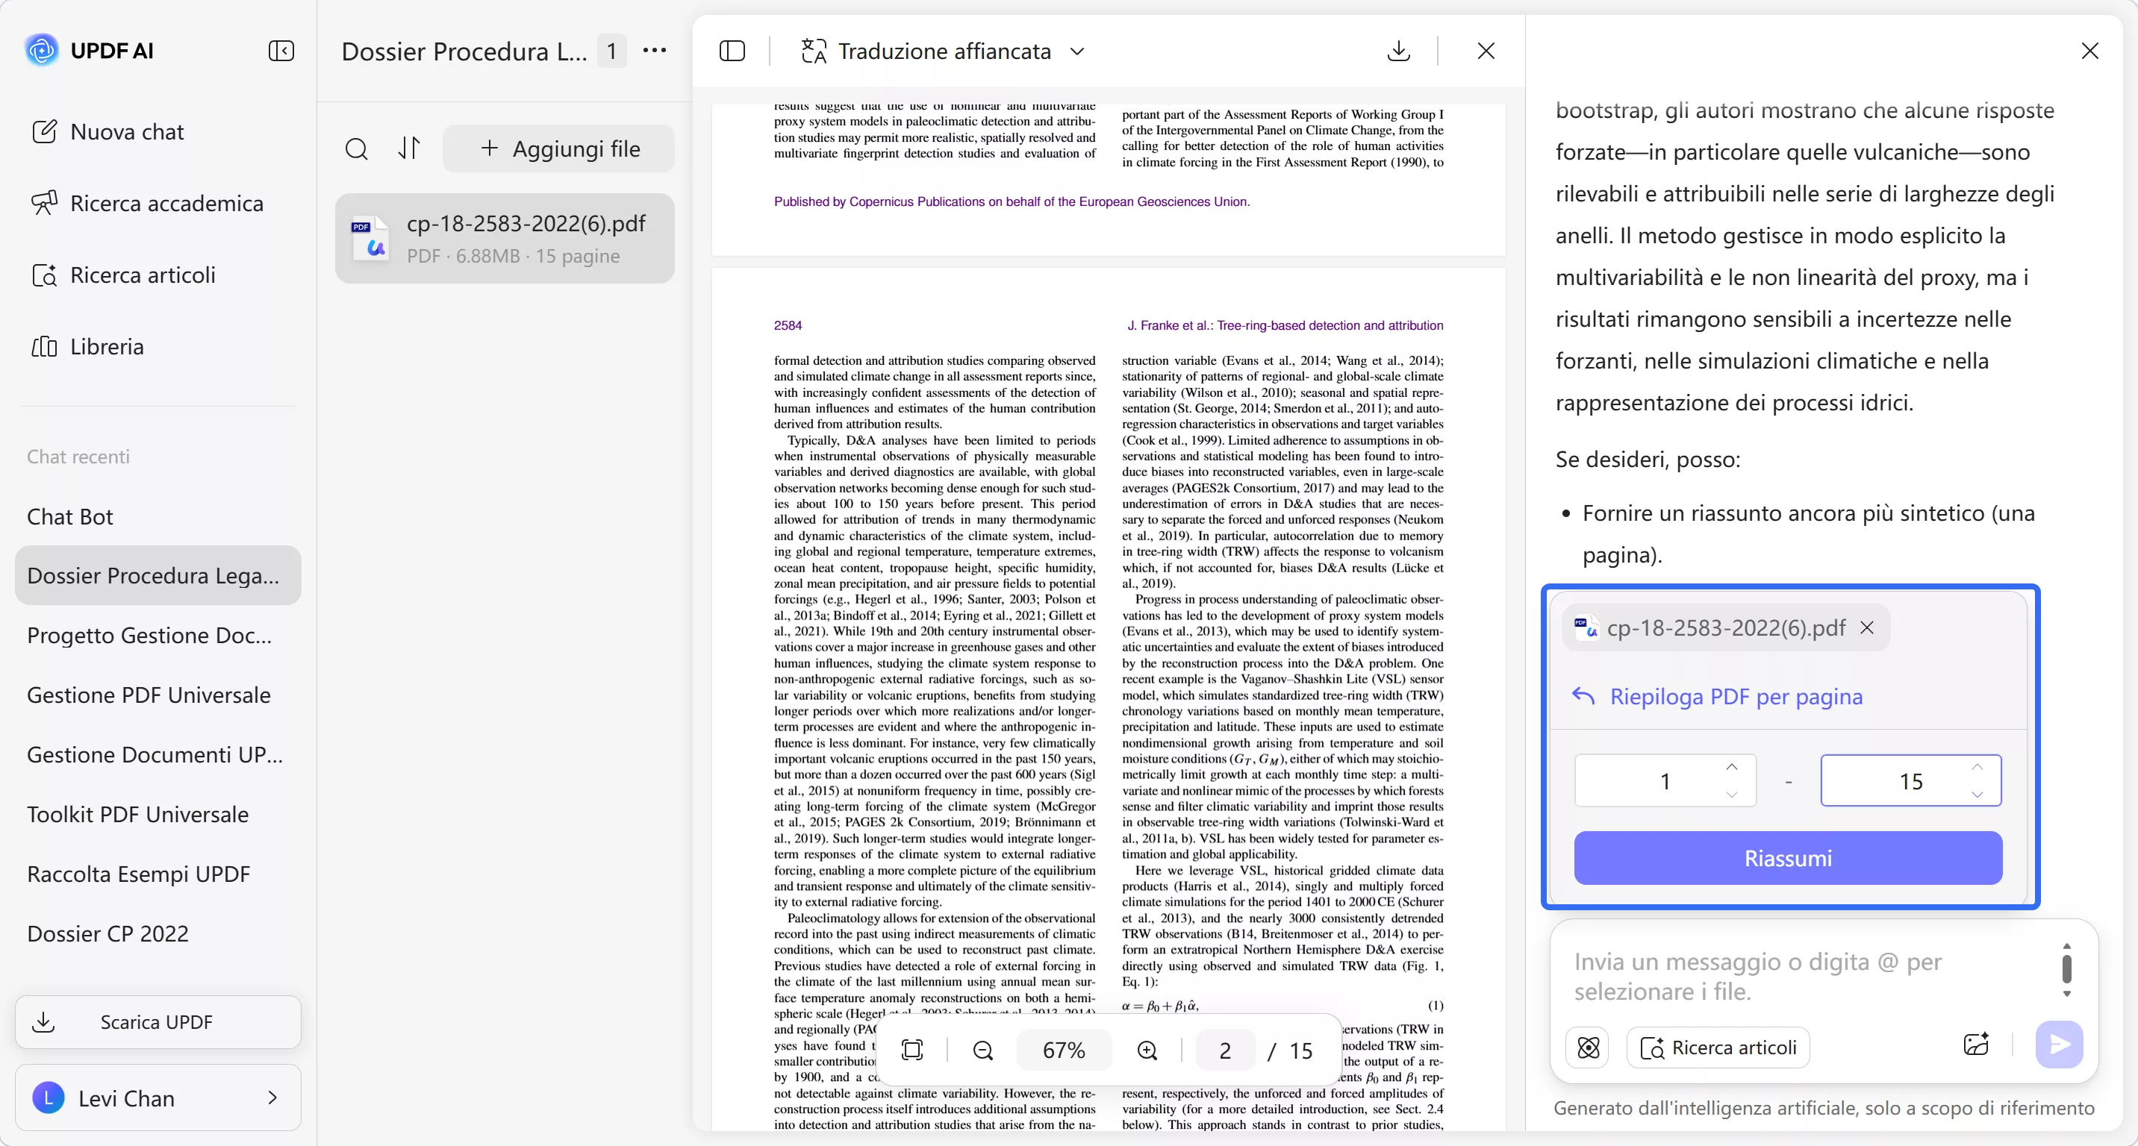This screenshot has width=2138, height=1146.
Task: Send the chat message
Action: pos(2059,1046)
